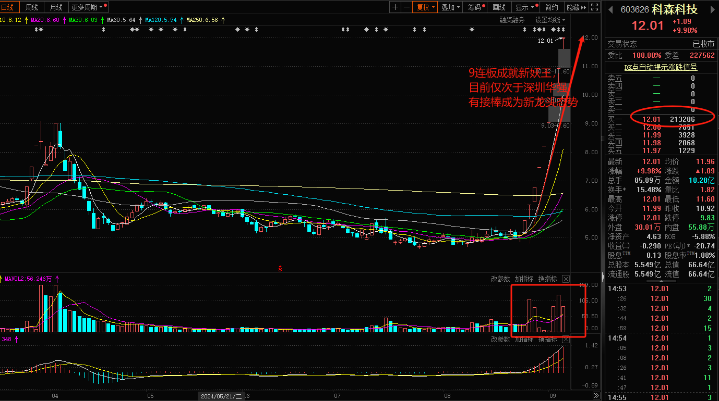
Task: Click 融资融券 margin trading link
Action: click(512, 20)
